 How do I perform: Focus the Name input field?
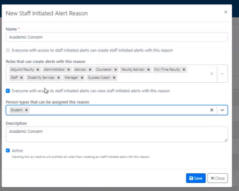pos(117,37)
